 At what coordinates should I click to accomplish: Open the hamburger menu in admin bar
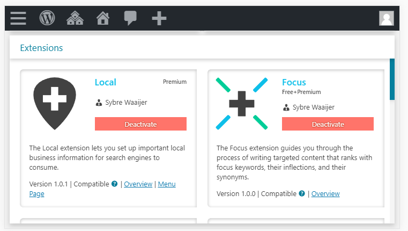[x=18, y=18]
